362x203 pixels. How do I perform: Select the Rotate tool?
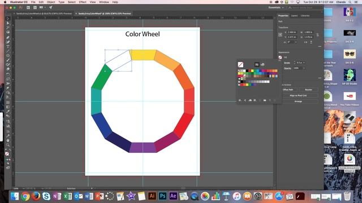(8, 74)
